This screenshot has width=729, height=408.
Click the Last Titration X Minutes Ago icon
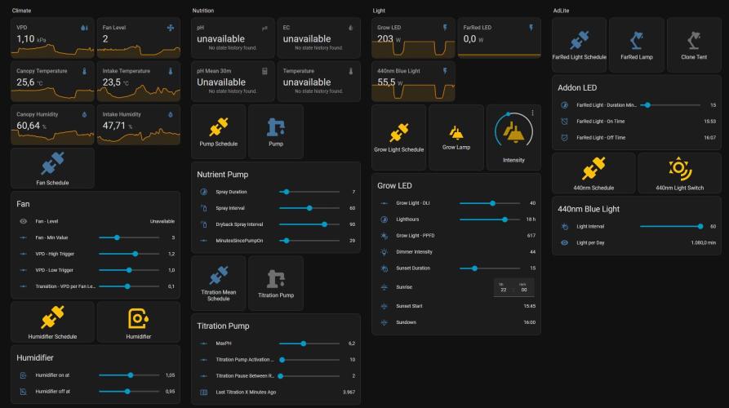pyautogui.click(x=203, y=392)
